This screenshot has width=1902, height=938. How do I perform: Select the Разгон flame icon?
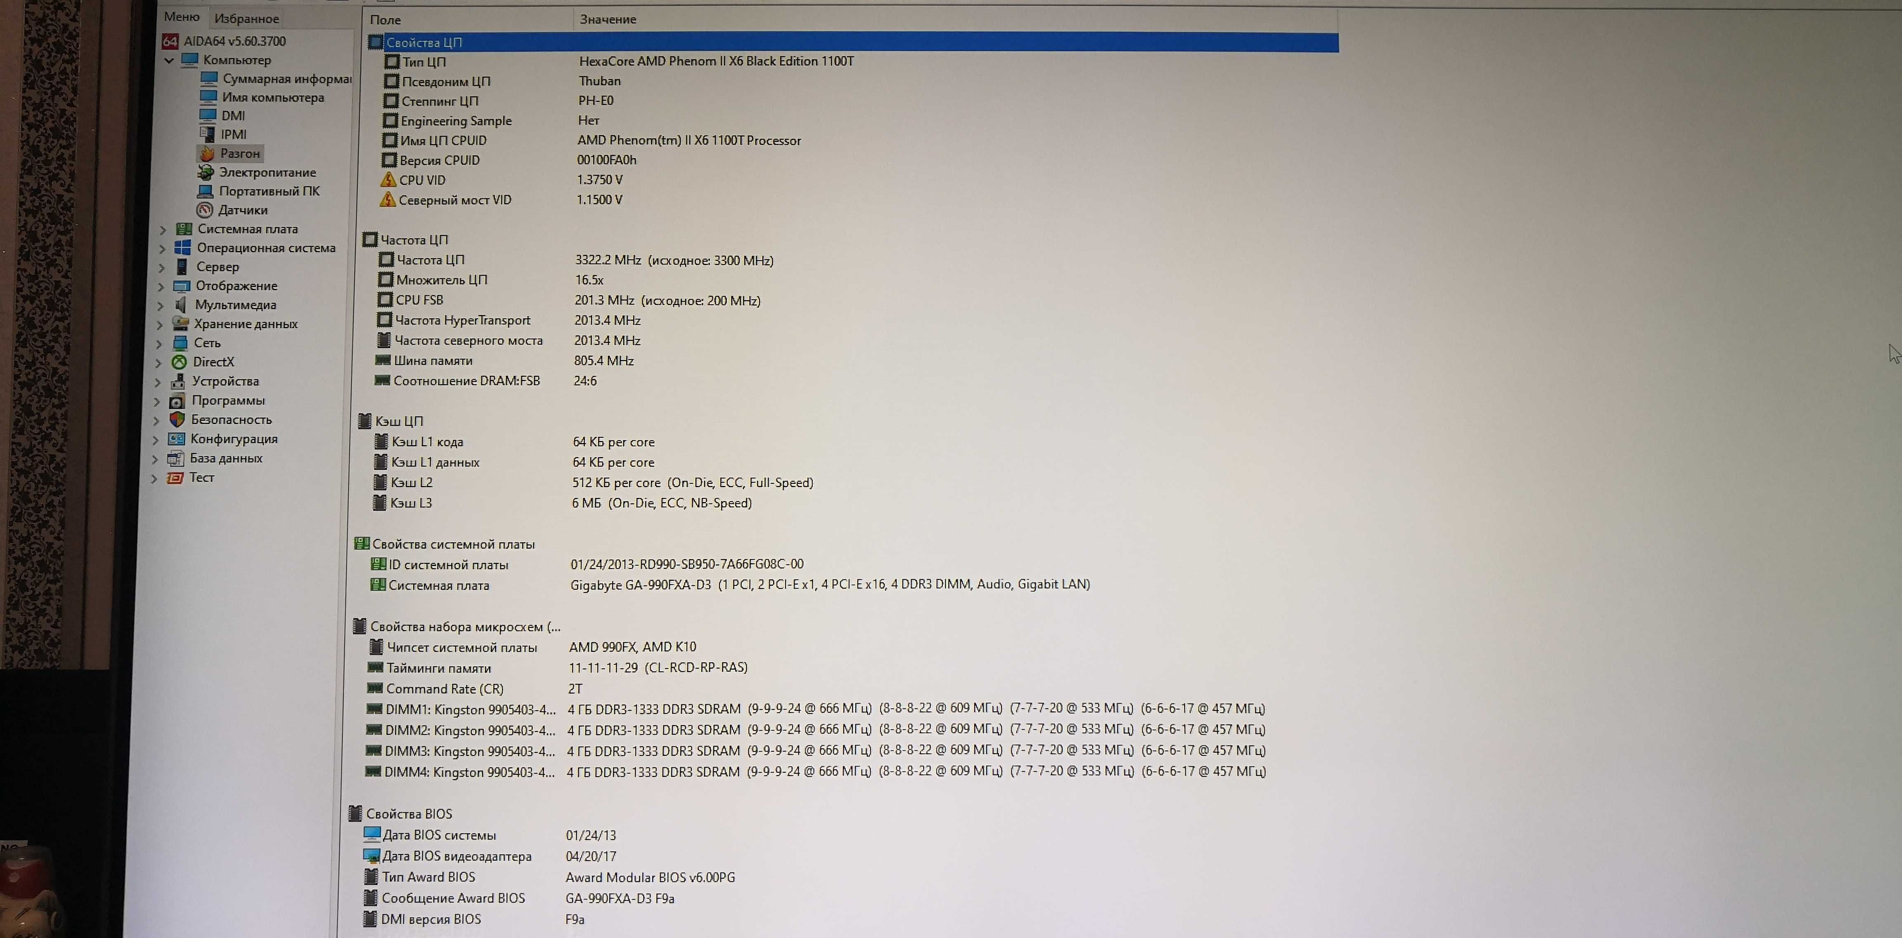208,153
